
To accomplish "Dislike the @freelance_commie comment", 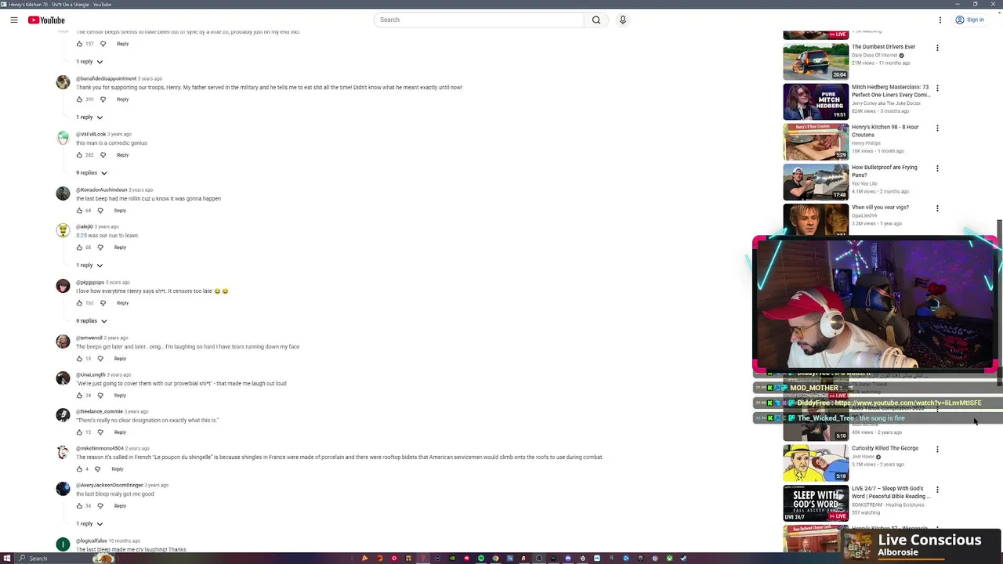I will click(x=100, y=432).
